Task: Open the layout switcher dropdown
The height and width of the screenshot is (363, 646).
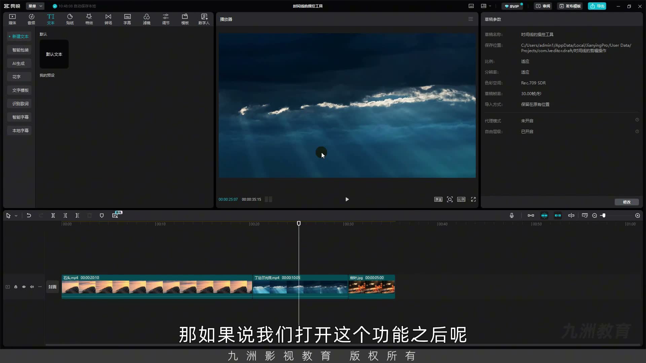Action: click(486, 6)
